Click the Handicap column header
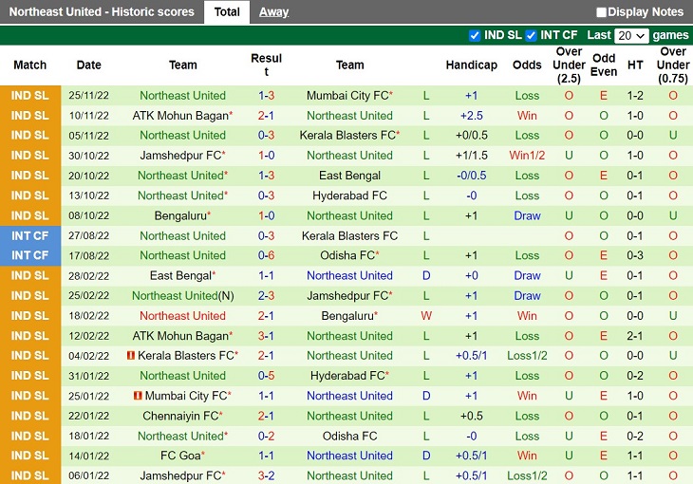 pyautogui.click(x=472, y=65)
